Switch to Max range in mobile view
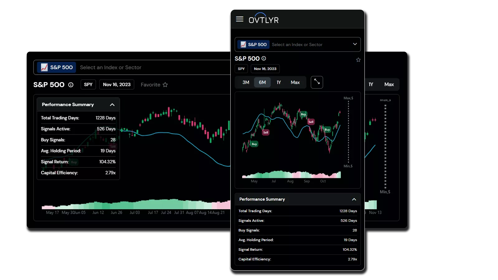This screenshot has height=280, width=498. click(295, 82)
